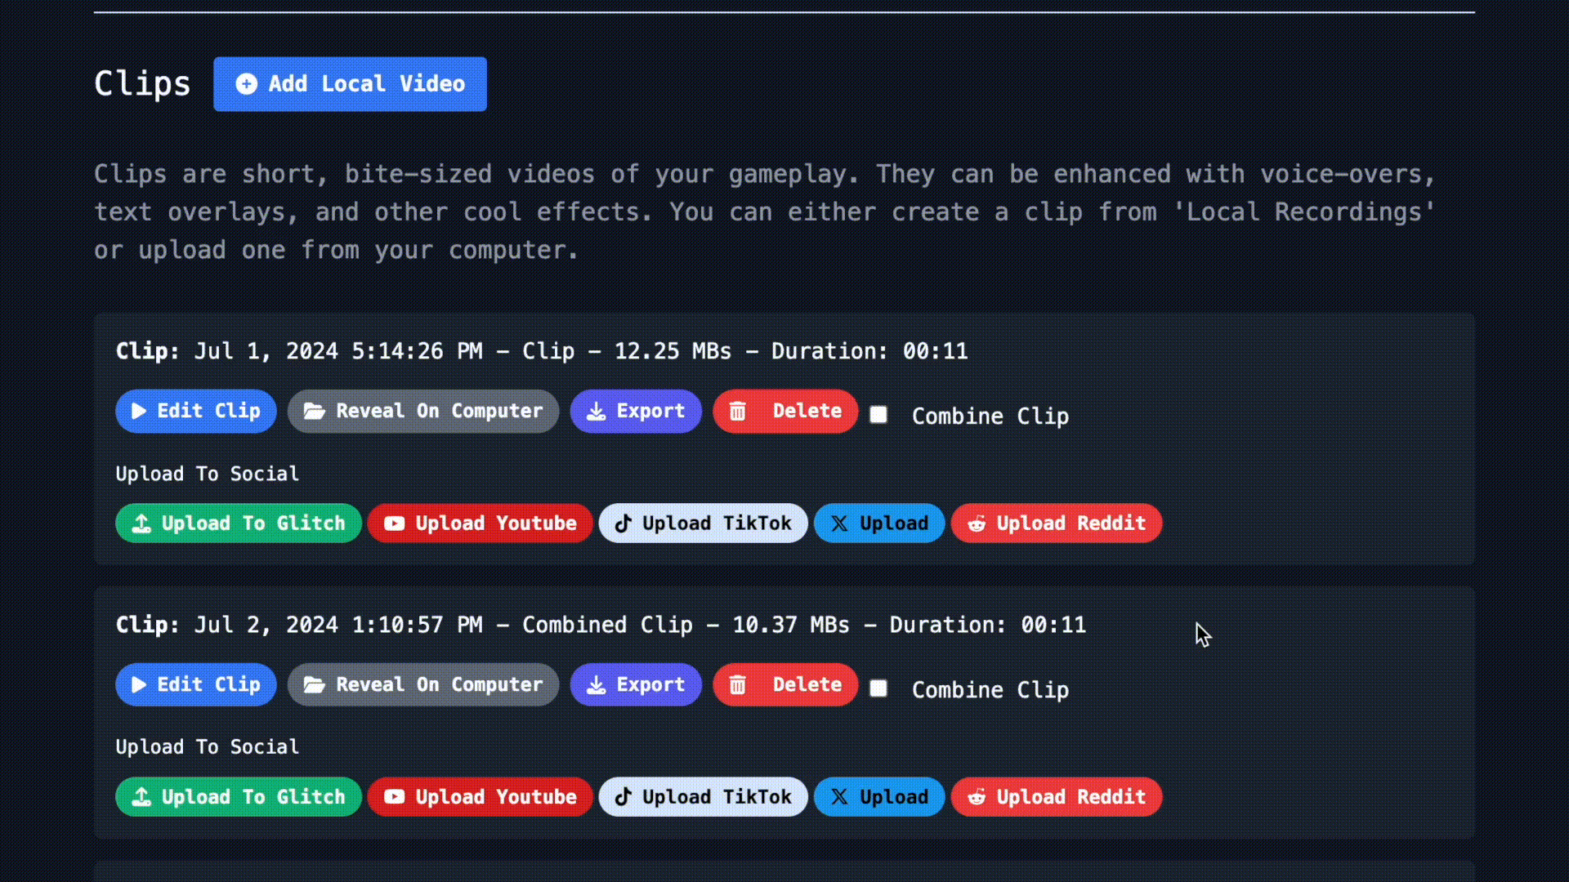This screenshot has width=1569, height=882.
Task: Click the plus icon on Add Local Video
Action: pyautogui.click(x=246, y=84)
